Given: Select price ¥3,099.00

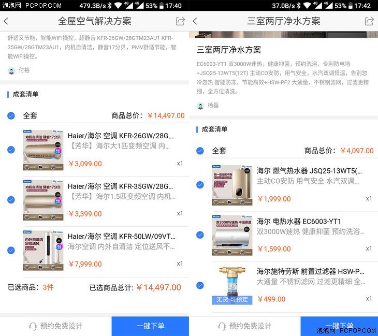Looking at the screenshot, I should pos(85,164).
